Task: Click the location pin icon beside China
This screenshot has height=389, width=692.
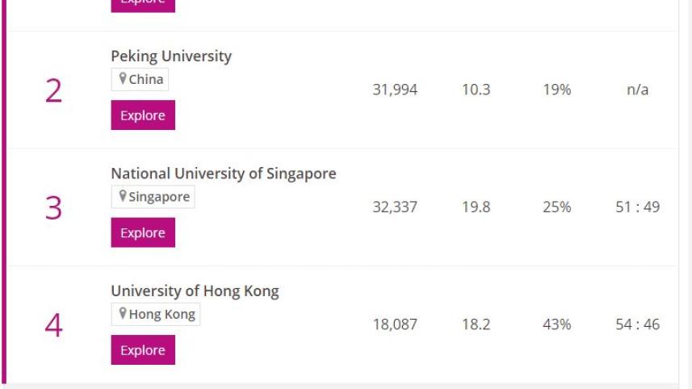Action: (123, 79)
